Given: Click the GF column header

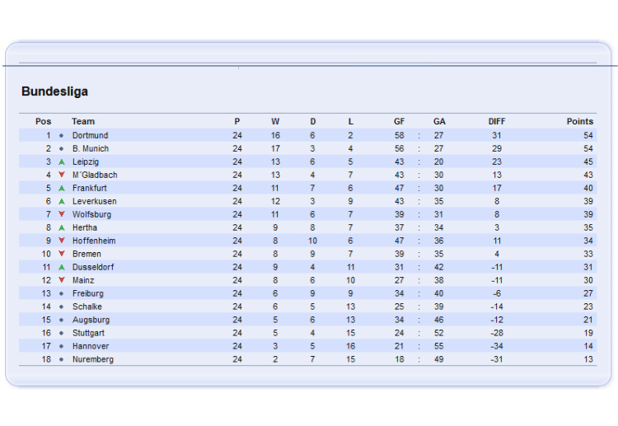Looking at the screenshot, I should pos(399,122).
